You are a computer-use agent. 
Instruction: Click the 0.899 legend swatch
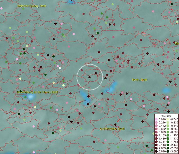[156, 132]
